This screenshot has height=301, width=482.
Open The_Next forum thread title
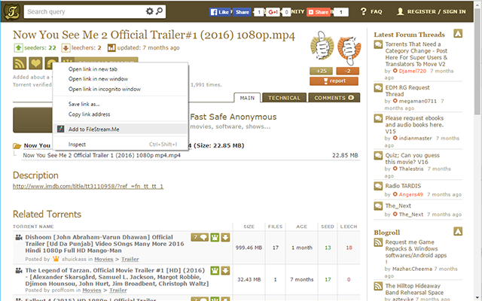pyautogui.click(x=398, y=205)
